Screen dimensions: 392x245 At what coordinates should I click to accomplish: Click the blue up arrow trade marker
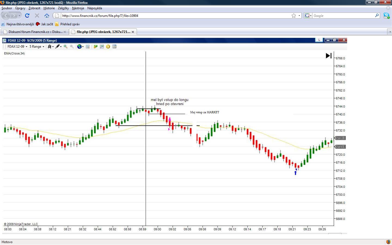[x=295, y=173]
